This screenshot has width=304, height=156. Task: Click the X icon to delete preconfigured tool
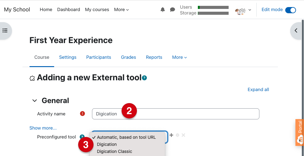coord(183,135)
